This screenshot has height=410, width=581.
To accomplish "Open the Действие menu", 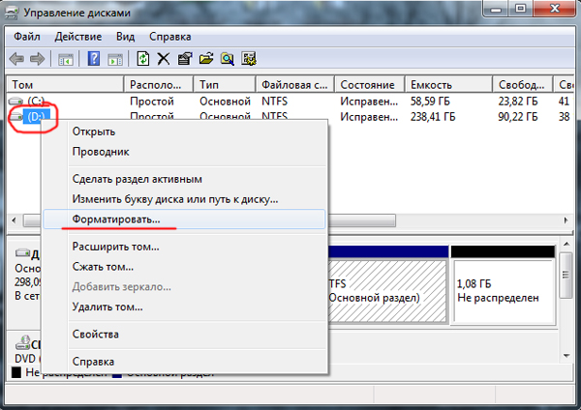I will click(77, 36).
